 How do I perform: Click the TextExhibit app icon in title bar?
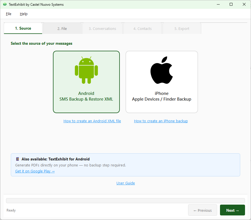5,4
